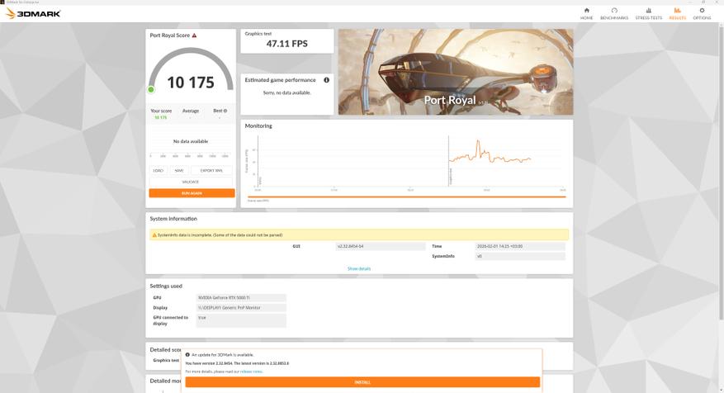The image size is (724, 393).
Task: Click the SystemInfo incomplete warning icon
Action: pyautogui.click(x=154, y=235)
